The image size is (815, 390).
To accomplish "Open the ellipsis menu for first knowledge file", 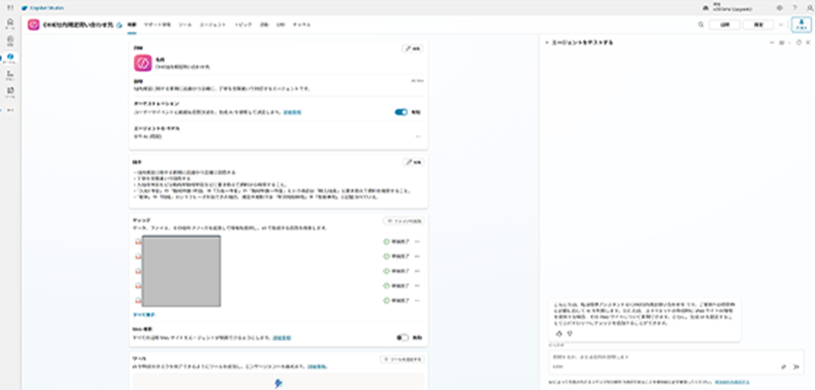I will coord(418,241).
